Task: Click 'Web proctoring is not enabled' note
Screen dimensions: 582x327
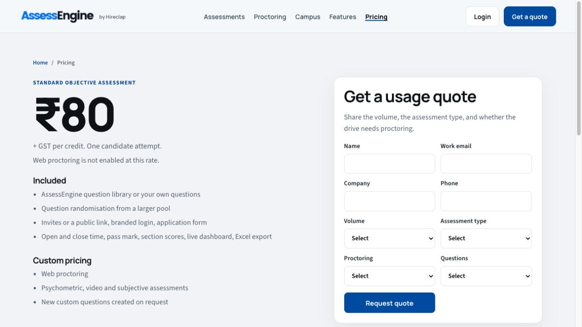Action: 96,160
